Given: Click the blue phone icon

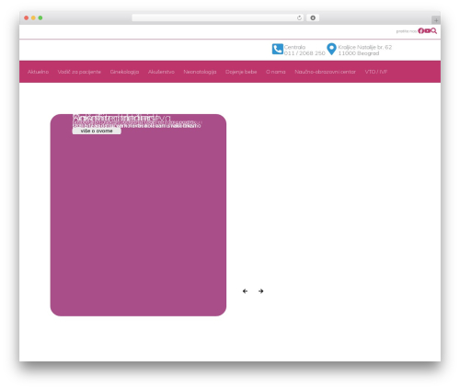Looking at the screenshot, I should (278, 49).
